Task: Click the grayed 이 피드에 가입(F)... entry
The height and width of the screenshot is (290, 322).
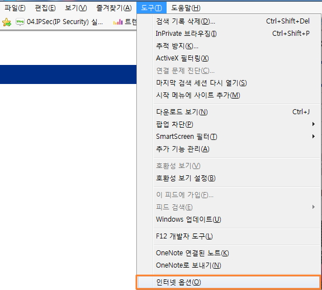Action: 228,195
